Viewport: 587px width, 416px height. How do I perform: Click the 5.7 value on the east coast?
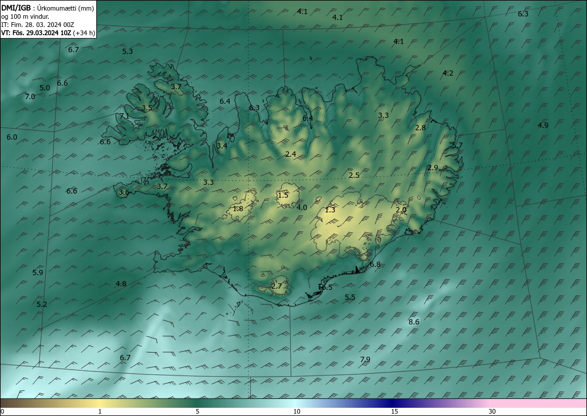tap(457, 146)
